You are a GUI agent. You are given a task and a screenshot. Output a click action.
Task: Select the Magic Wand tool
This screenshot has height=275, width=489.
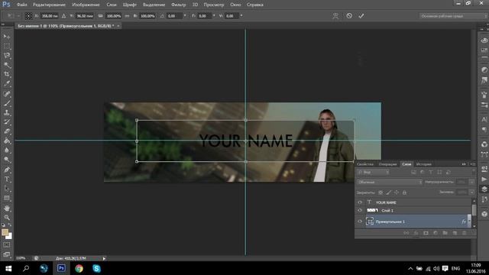click(x=7, y=65)
